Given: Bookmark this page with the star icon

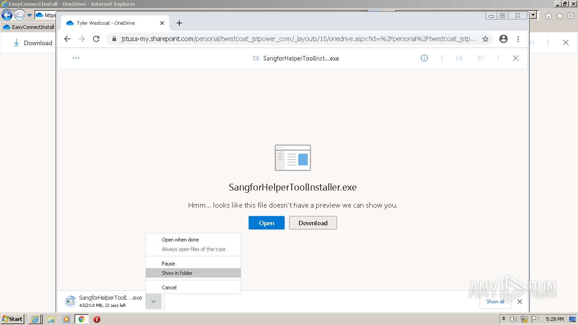Looking at the screenshot, I should (x=485, y=39).
